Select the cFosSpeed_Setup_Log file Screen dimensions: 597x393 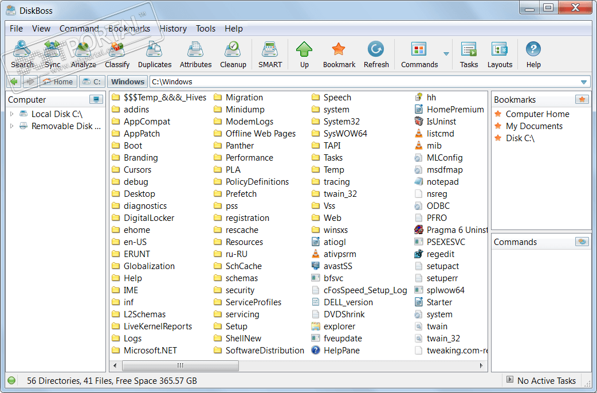(359, 290)
